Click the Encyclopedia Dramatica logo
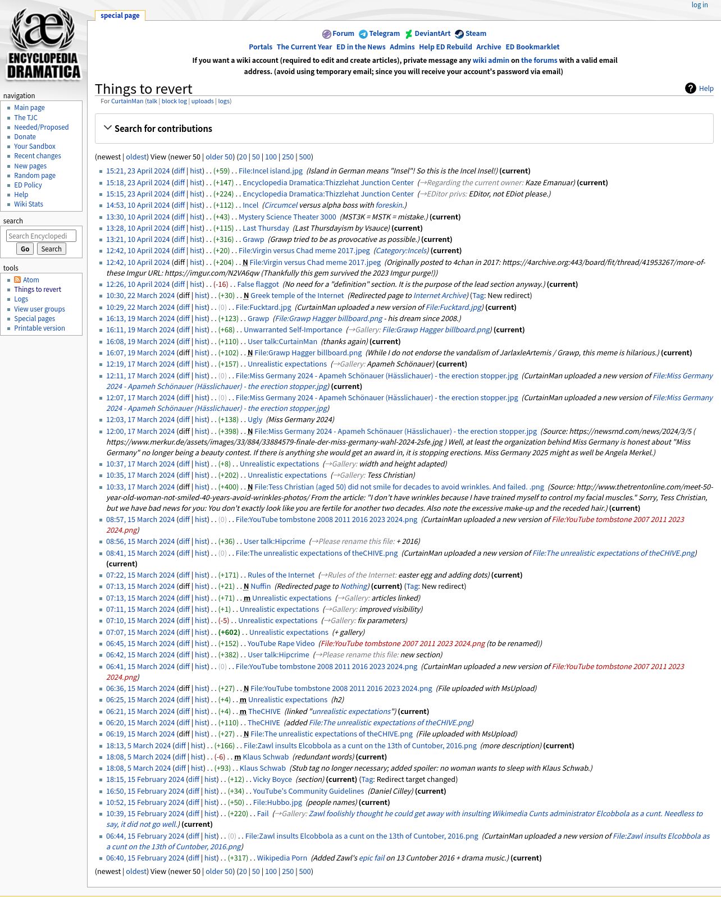721x897 pixels. tap(43, 43)
